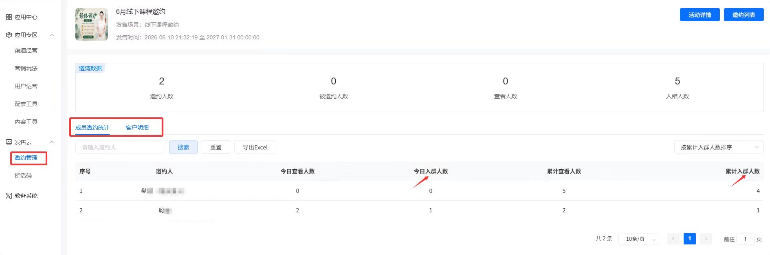Click the 邀请数据 label tag

coord(90,68)
